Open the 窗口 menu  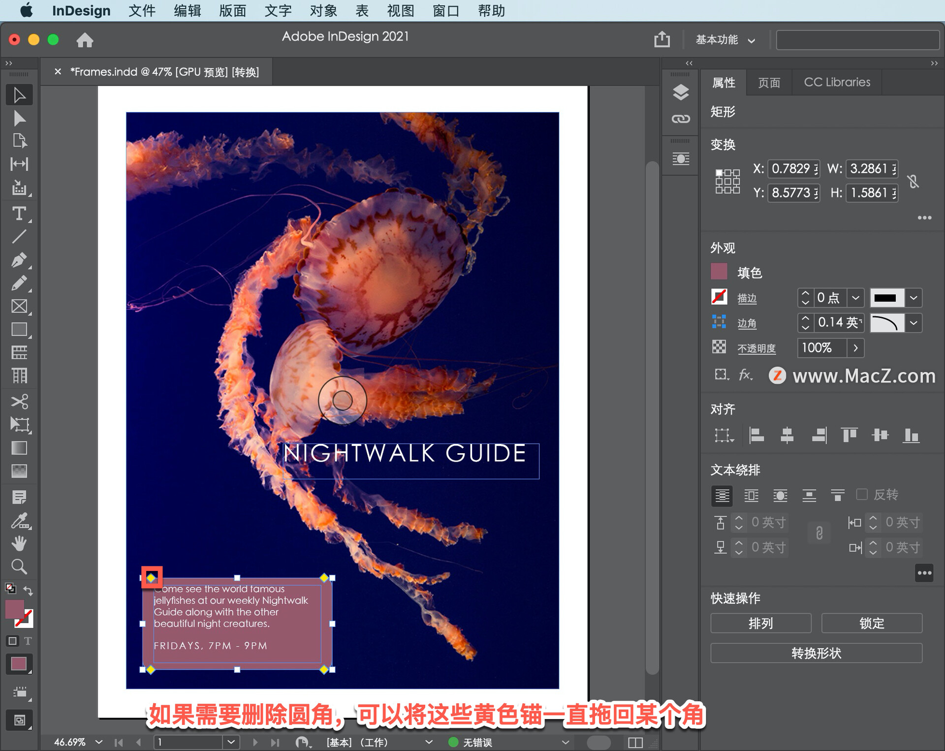[446, 10]
